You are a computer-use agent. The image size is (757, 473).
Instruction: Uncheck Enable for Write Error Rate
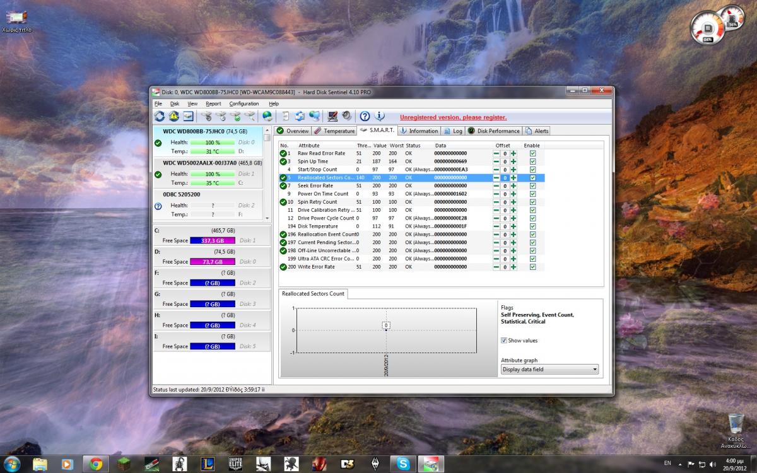tap(532, 267)
